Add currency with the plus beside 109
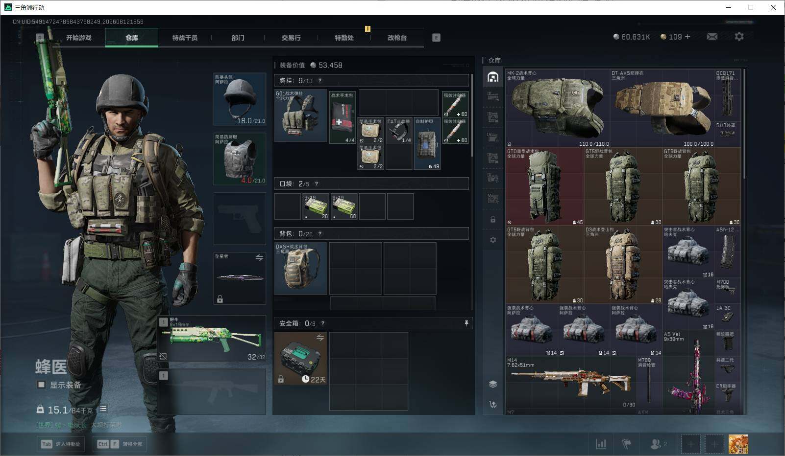Image resolution: width=785 pixels, height=456 pixels. click(687, 37)
